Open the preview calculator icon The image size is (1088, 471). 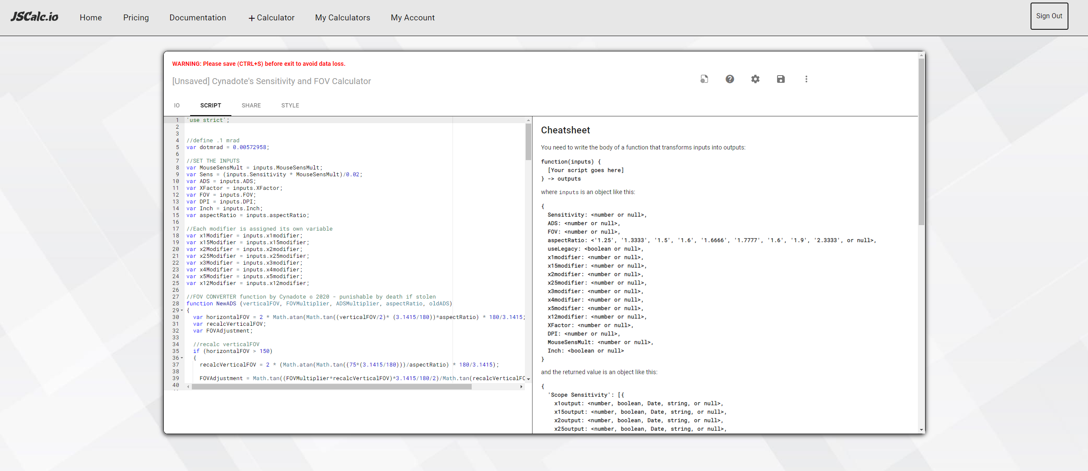(x=704, y=79)
